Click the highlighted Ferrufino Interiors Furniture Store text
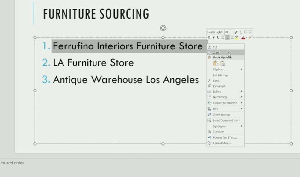 pyautogui.click(x=128, y=46)
